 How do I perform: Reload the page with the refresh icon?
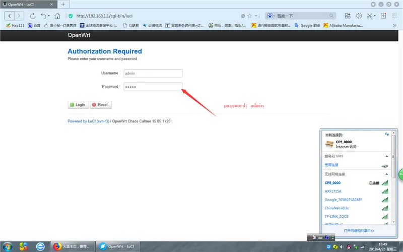pyautogui.click(x=33, y=16)
